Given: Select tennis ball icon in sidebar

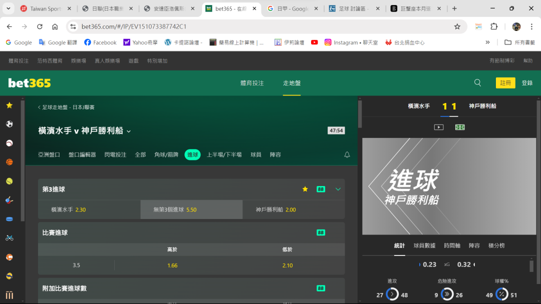Looking at the screenshot, I should [10, 181].
